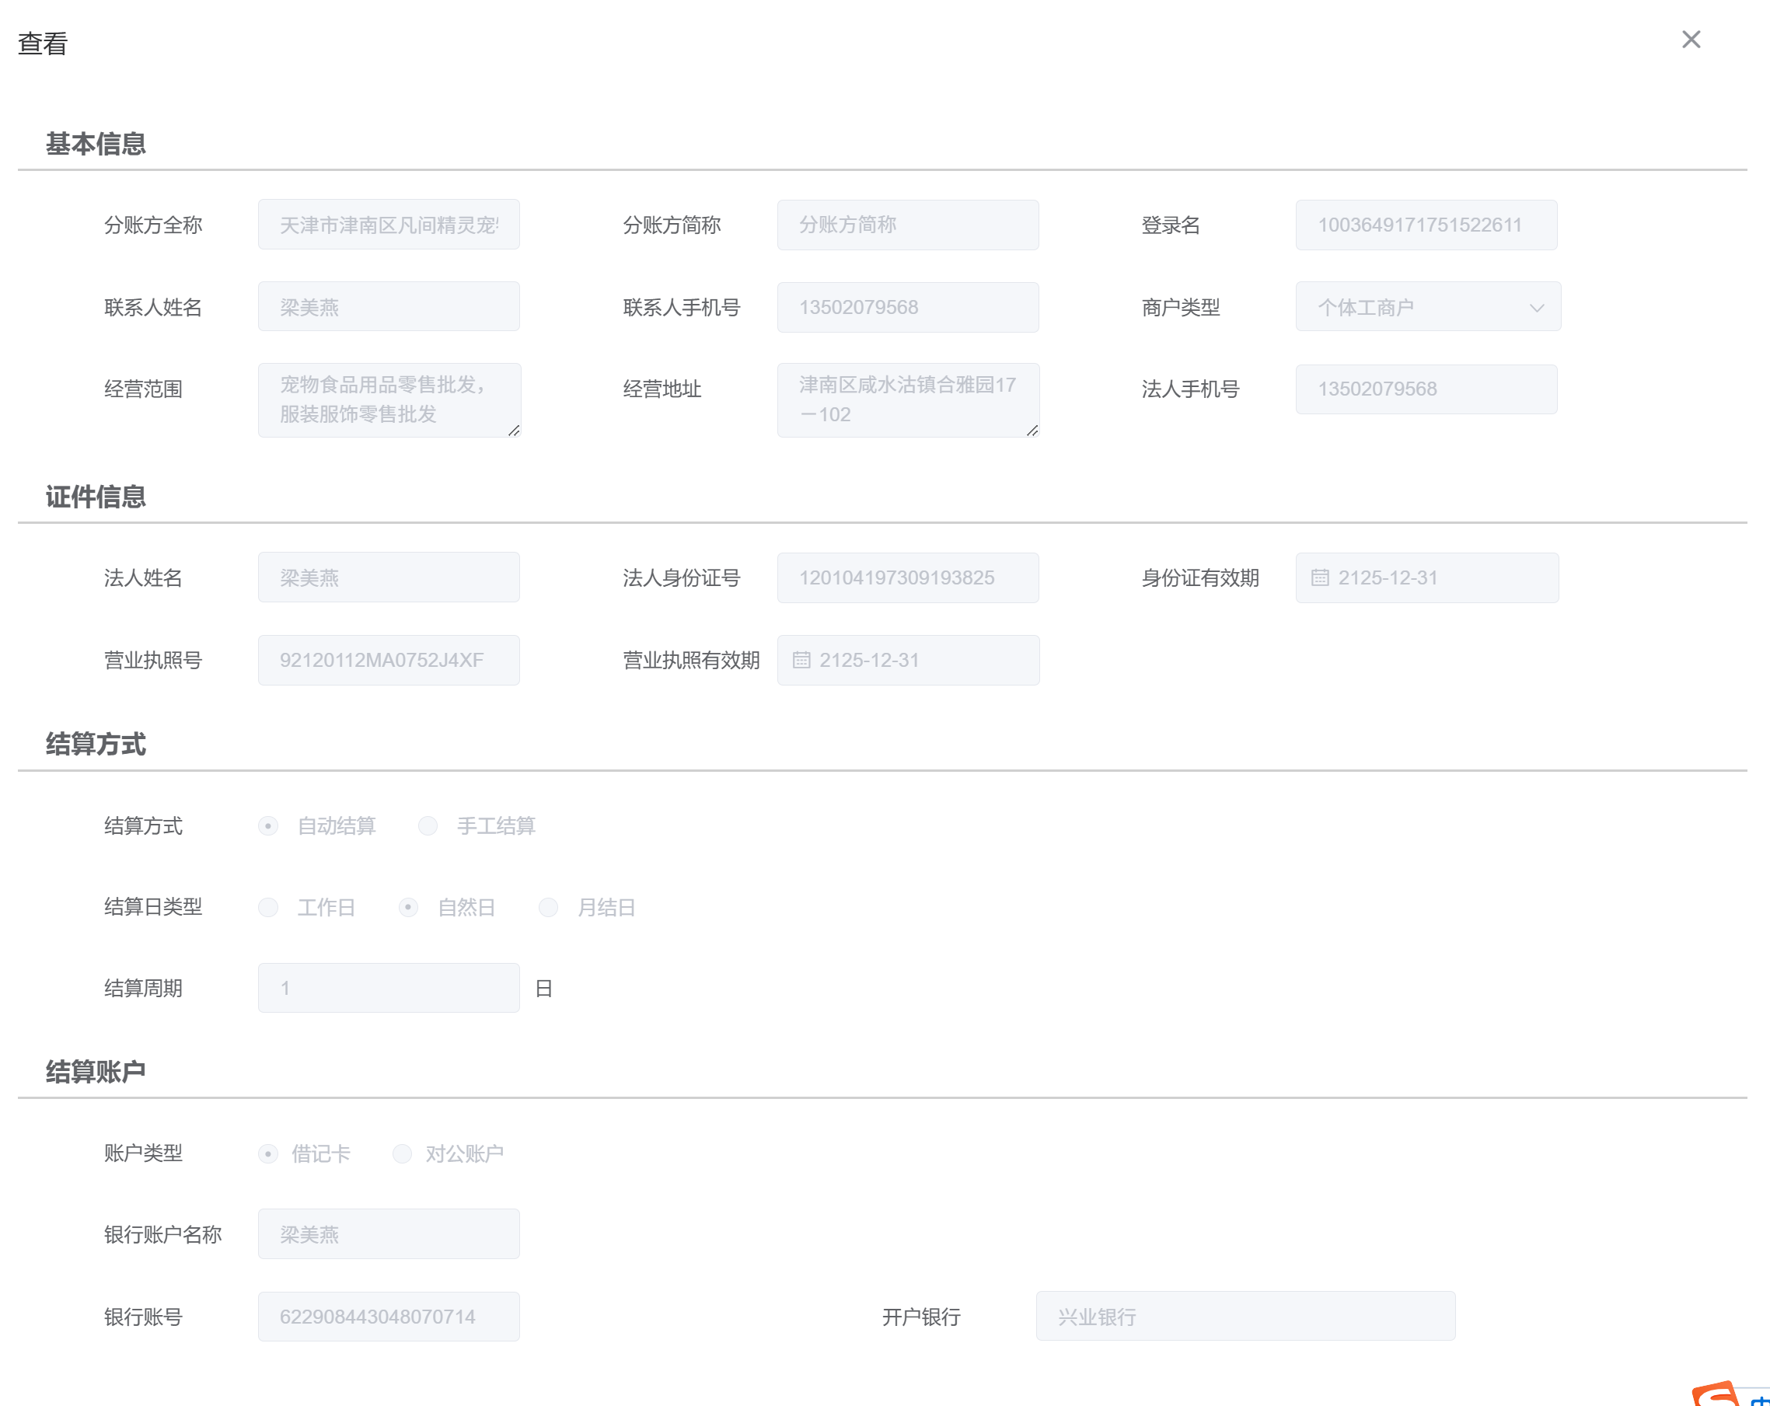Click resize handle of 经营范围 textarea
The height and width of the screenshot is (1406, 1770).
click(x=514, y=430)
